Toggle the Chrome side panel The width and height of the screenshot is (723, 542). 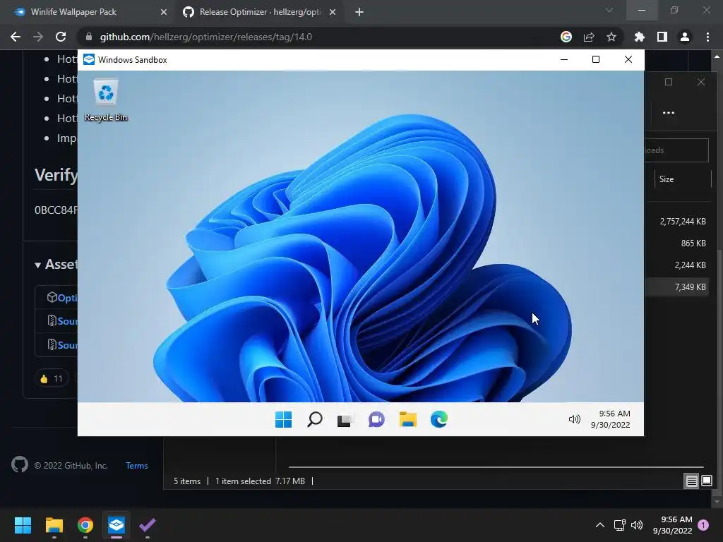pyautogui.click(x=662, y=37)
